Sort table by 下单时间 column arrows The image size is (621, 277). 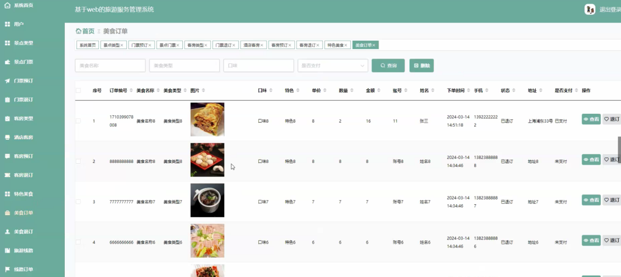click(x=469, y=91)
